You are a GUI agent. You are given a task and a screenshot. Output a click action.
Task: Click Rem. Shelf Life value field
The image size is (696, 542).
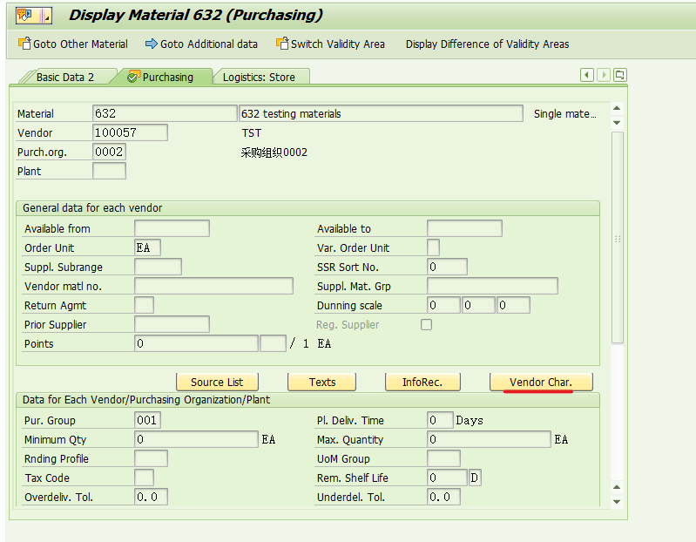(x=447, y=478)
